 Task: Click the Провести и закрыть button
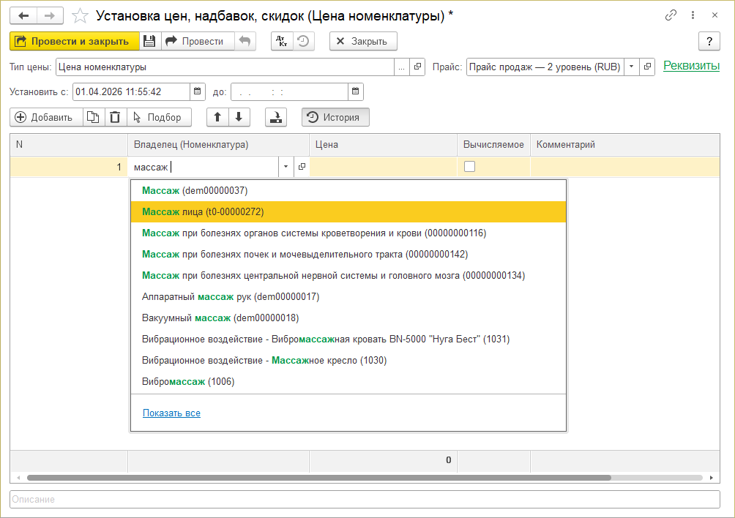point(73,42)
